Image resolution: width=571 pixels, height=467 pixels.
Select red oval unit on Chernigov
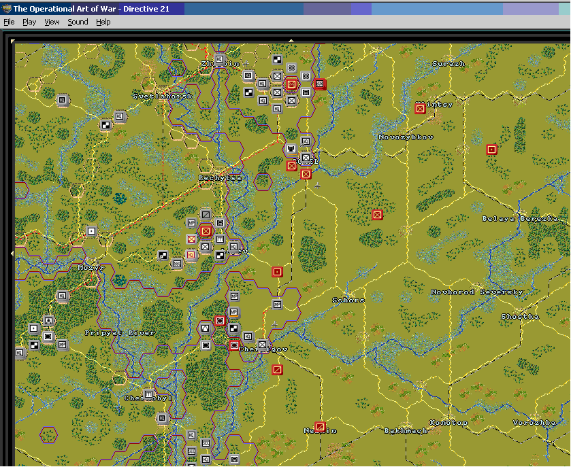[235, 345]
